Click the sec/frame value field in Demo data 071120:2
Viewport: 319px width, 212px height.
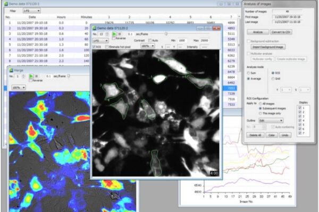130,34
